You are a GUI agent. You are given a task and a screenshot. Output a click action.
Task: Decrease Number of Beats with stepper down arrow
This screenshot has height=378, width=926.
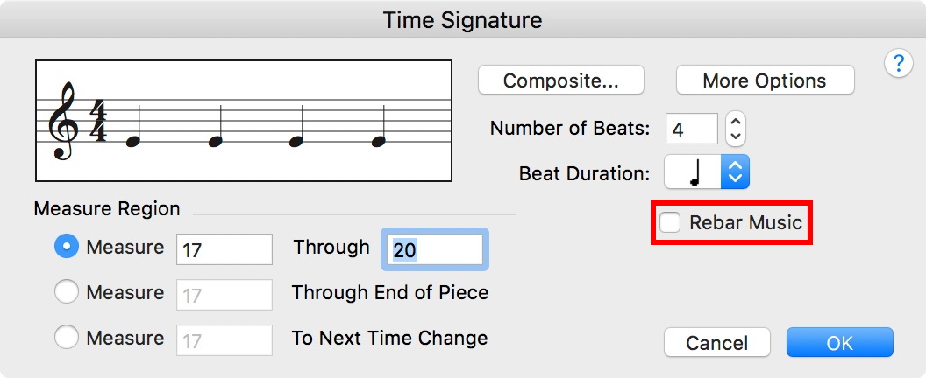(x=736, y=136)
